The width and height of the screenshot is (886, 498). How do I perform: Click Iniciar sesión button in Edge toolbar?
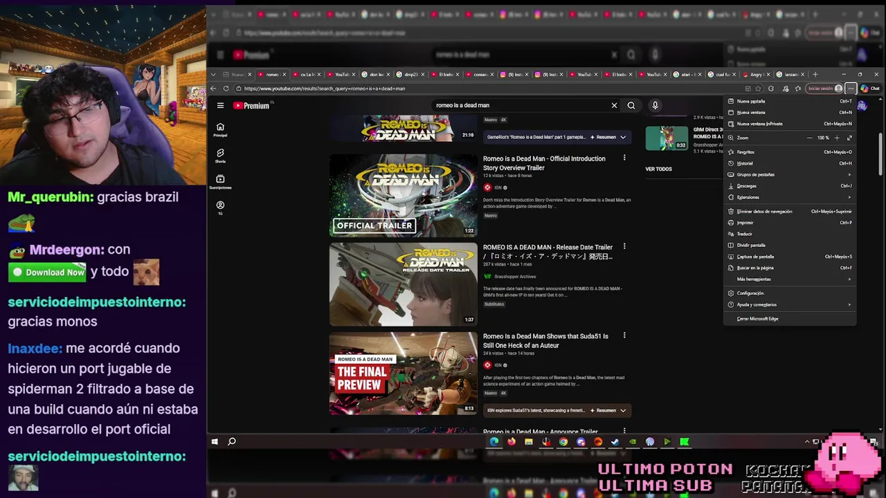click(825, 89)
